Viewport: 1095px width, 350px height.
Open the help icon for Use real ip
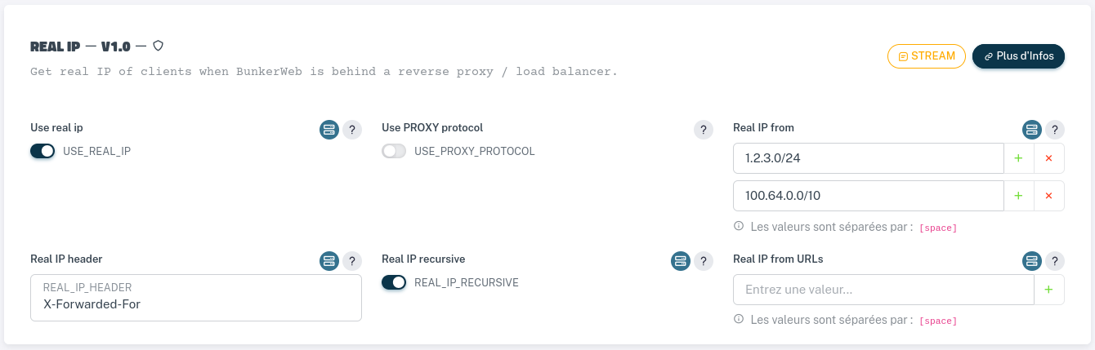point(352,130)
